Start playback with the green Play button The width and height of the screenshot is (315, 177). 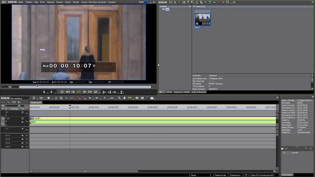(x=79, y=92)
